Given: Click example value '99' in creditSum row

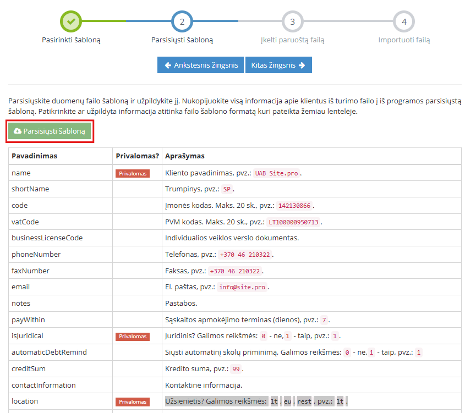Looking at the screenshot, I should coord(236,369).
